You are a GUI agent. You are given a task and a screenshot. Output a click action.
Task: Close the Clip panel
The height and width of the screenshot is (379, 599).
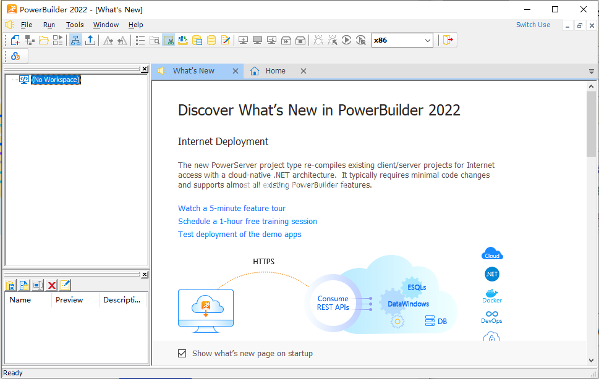[x=145, y=275]
